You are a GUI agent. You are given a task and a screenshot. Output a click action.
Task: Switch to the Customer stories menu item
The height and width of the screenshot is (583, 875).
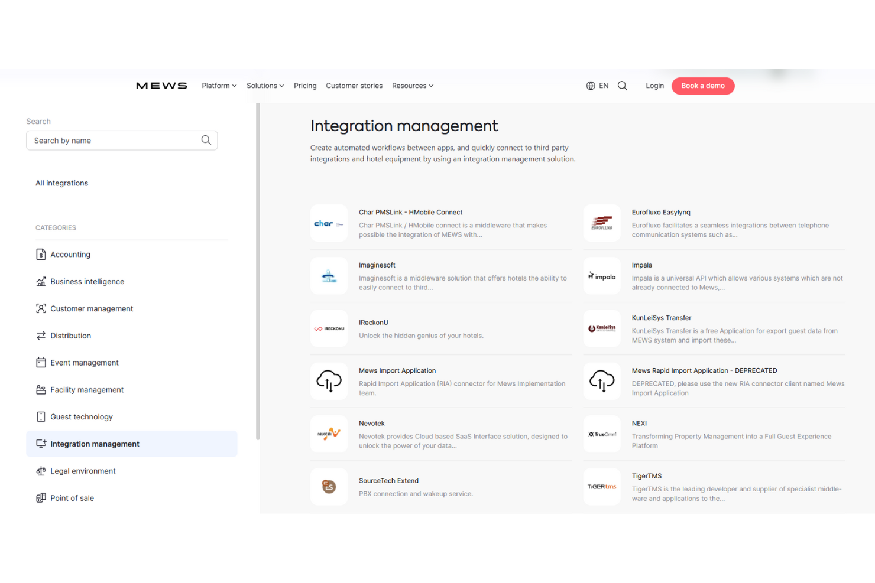(354, 86)
